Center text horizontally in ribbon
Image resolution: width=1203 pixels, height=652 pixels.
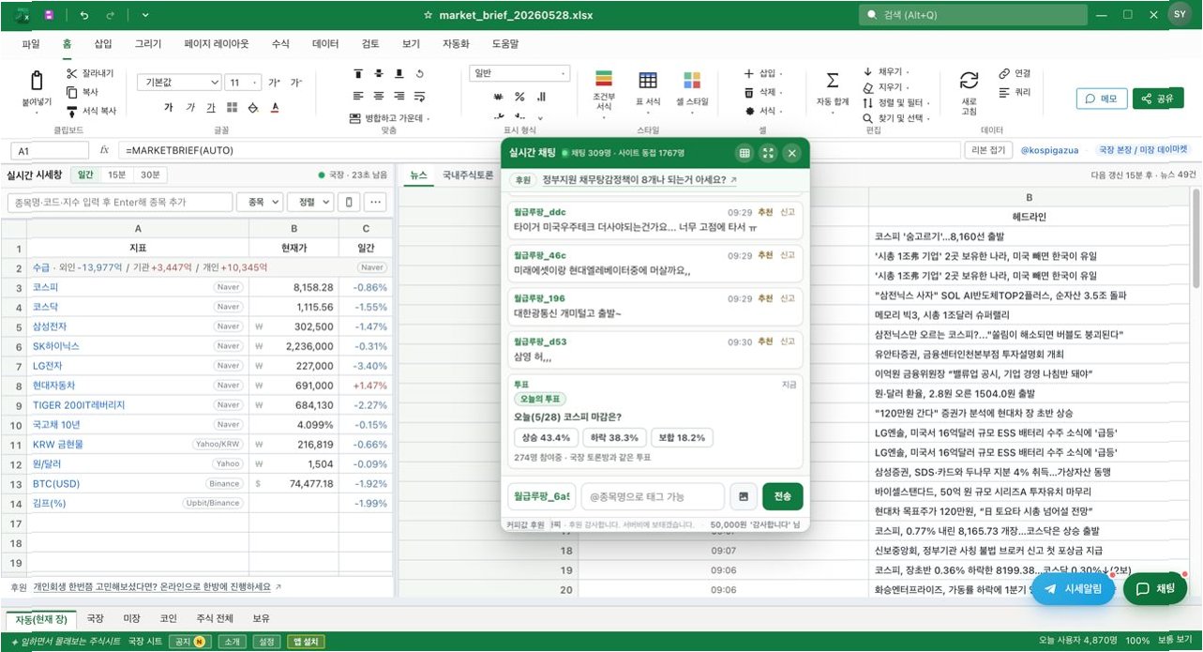[x=379, y=96]
